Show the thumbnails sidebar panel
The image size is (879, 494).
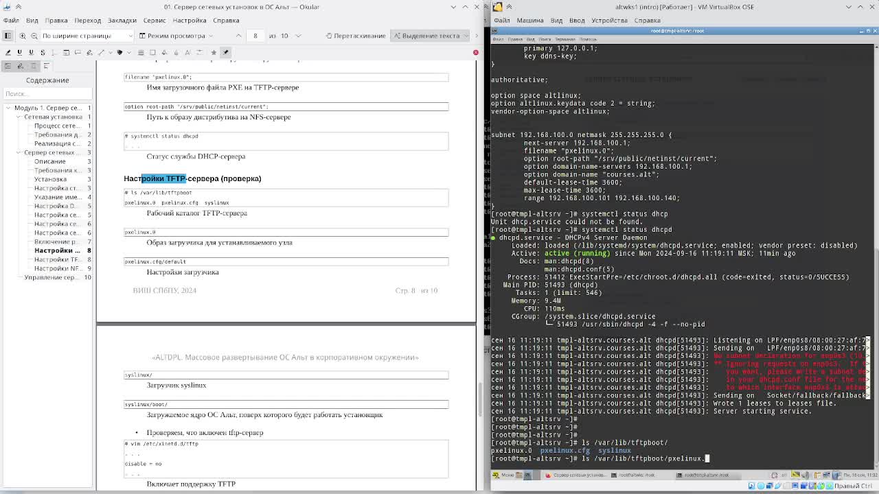pos(8,66)
